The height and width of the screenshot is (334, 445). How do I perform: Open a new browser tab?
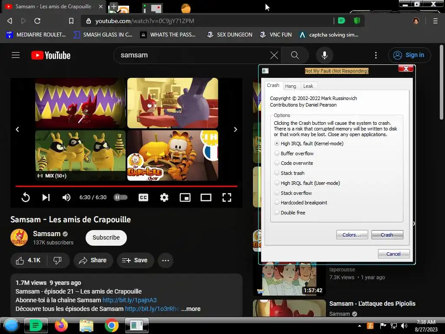click(x=113, y=7)
